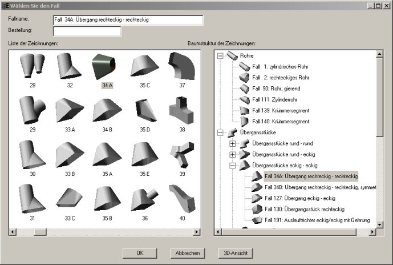The width and height of the screenshot is (393, 265).
Task: Click the Fallname text field
Action: coord(128,20)
